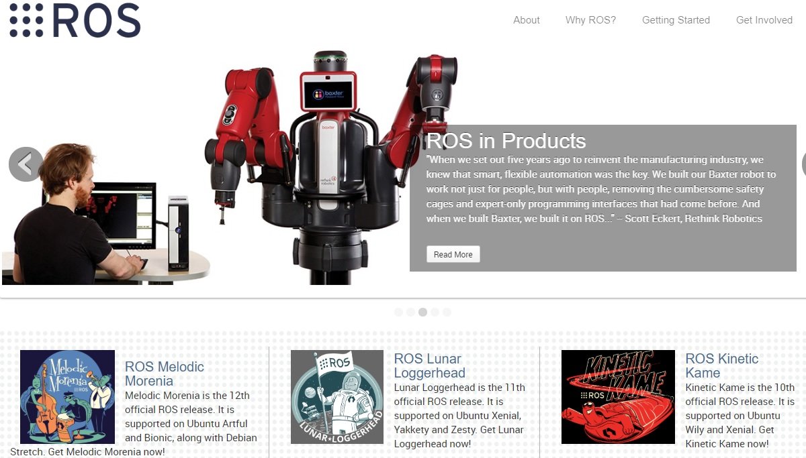Open the About menu item
Screen dimensions: 806x458
coord(527,20)
